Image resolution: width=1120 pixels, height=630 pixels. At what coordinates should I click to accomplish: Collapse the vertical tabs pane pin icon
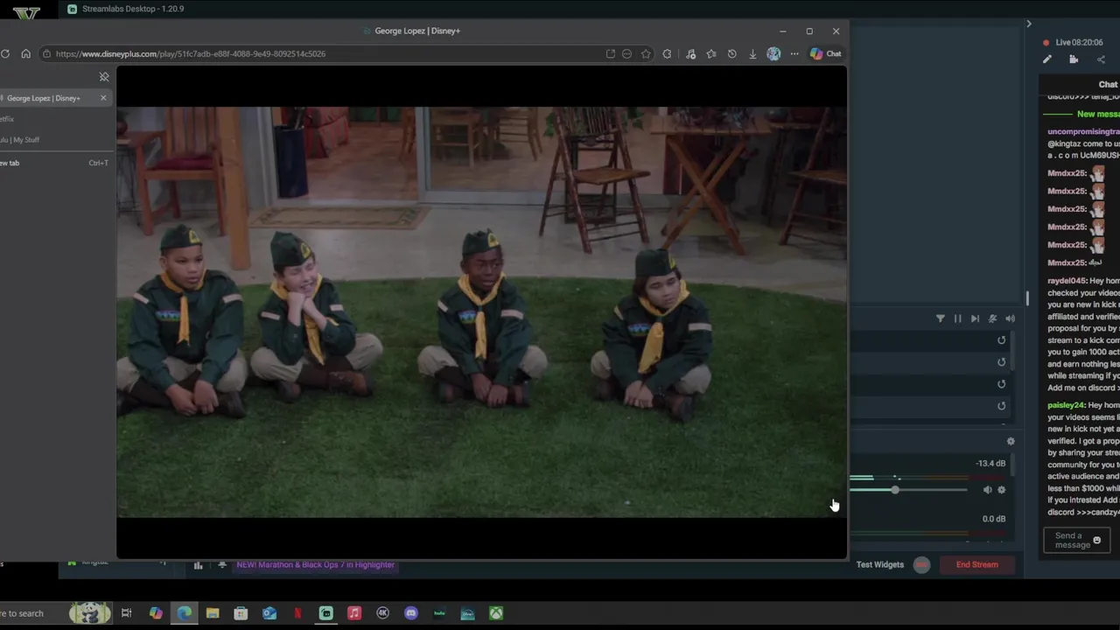point(104,77)
